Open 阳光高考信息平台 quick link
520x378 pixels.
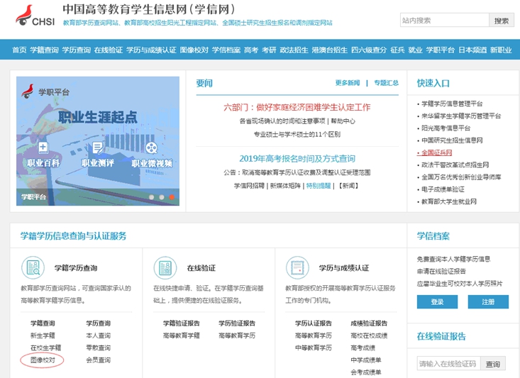pos(446,128)
